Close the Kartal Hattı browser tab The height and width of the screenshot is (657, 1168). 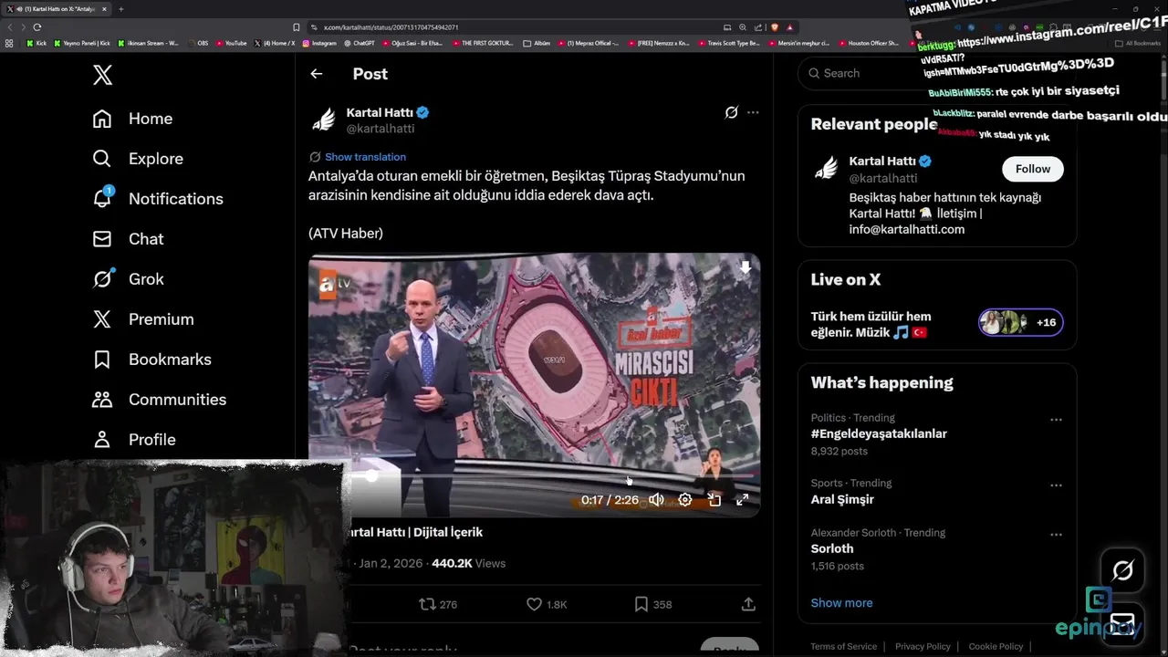point(104,9)
